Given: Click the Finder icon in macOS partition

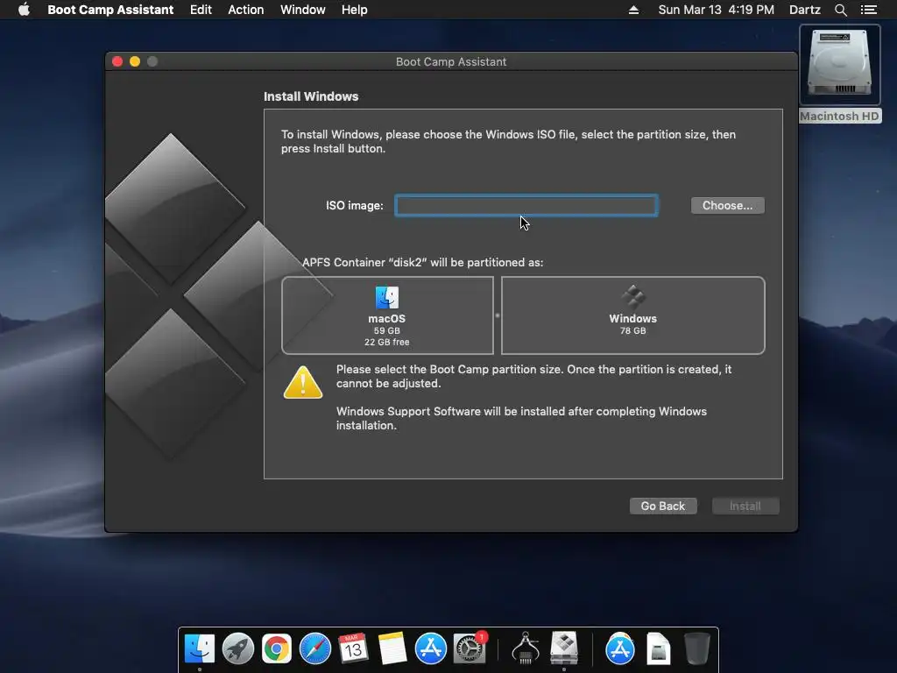Looking at the screenshot, I should 386,298.
